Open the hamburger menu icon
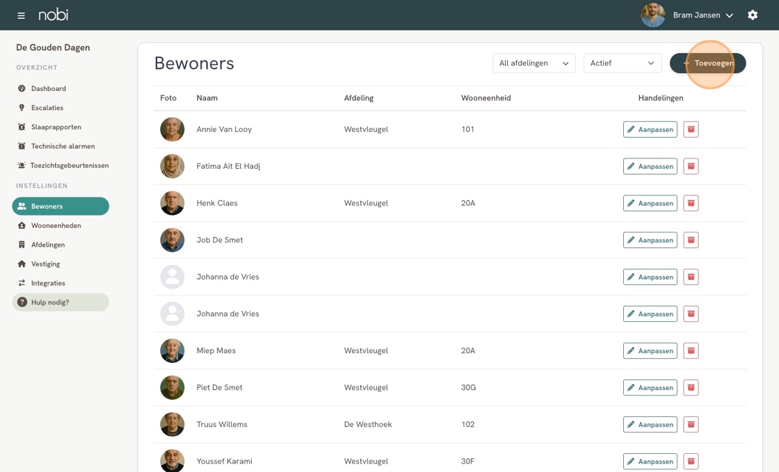Viewport: 779px width, 472px height. click(x=21, y=15)
